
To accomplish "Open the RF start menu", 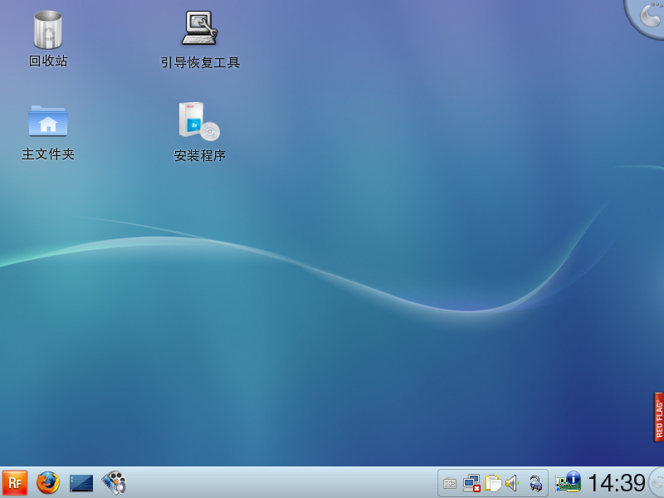I will click(14, 482).
